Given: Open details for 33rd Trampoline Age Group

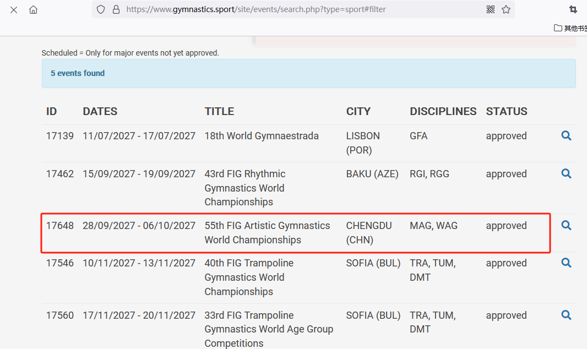Looking at the screenshot, I should (x=566, y=315).
